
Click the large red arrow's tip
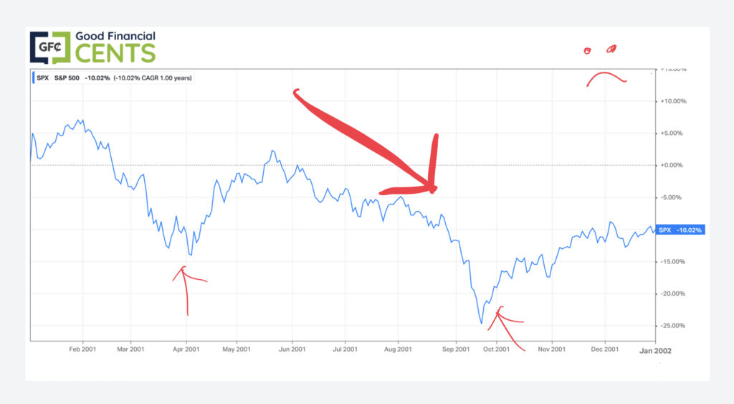coord(433,188)
